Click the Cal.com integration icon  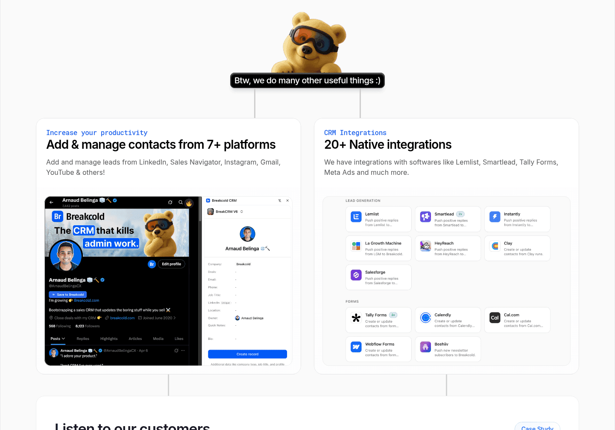tap(495, 318)
